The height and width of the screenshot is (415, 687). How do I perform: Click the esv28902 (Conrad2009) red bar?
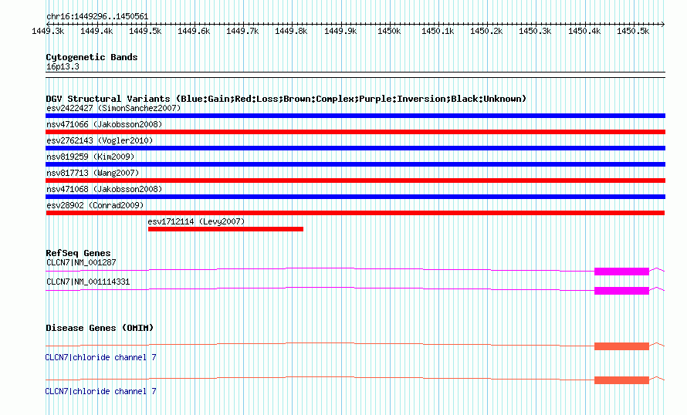click(x=355, y=213)
